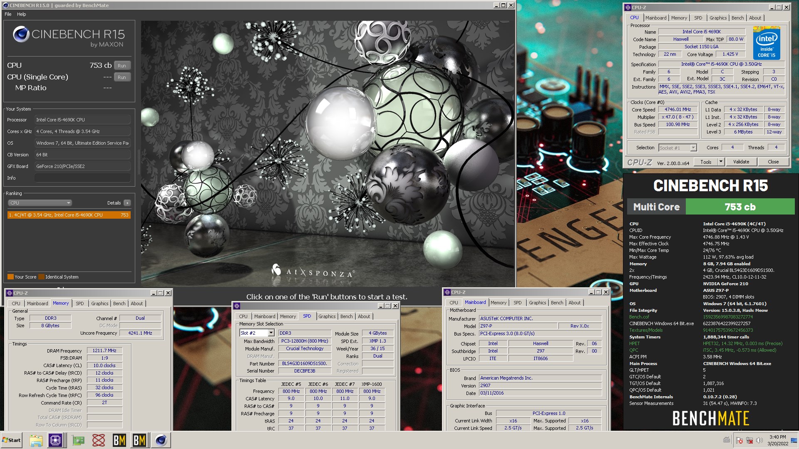Run the CPU (Single Core) test
The height and width of the screenshot is (449, 799).
click(122, 77)
